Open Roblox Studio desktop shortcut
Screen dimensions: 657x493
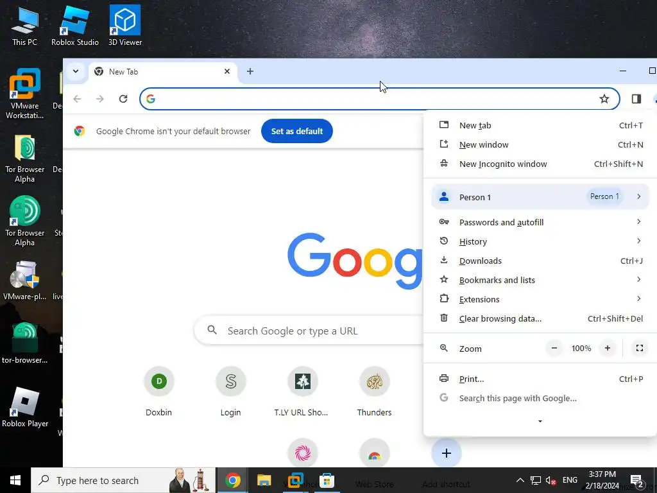pos(75,26)
